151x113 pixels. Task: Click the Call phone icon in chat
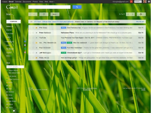click(7, 76)
